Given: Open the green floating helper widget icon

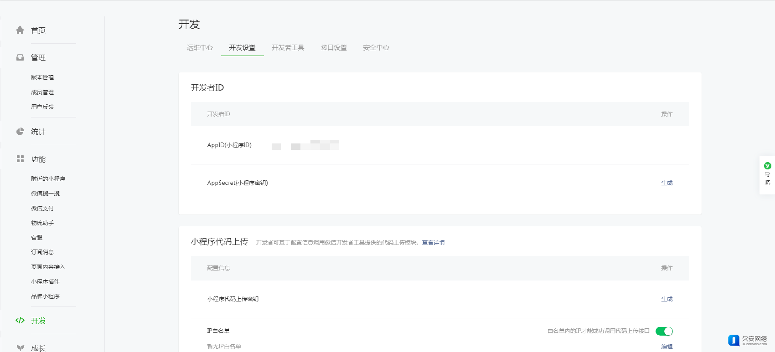Looking at the screenshot, I should click(767, 166).
